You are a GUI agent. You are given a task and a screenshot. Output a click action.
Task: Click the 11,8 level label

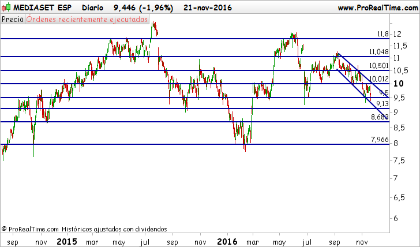(x=382, y=33)
